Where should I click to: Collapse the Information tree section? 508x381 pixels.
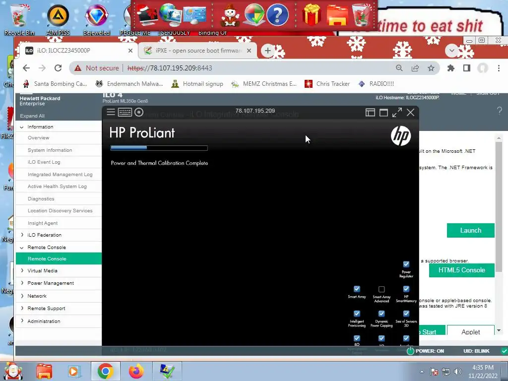(x=22, y=127)
